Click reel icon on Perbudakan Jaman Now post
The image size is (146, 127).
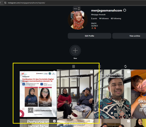point(54,121)
